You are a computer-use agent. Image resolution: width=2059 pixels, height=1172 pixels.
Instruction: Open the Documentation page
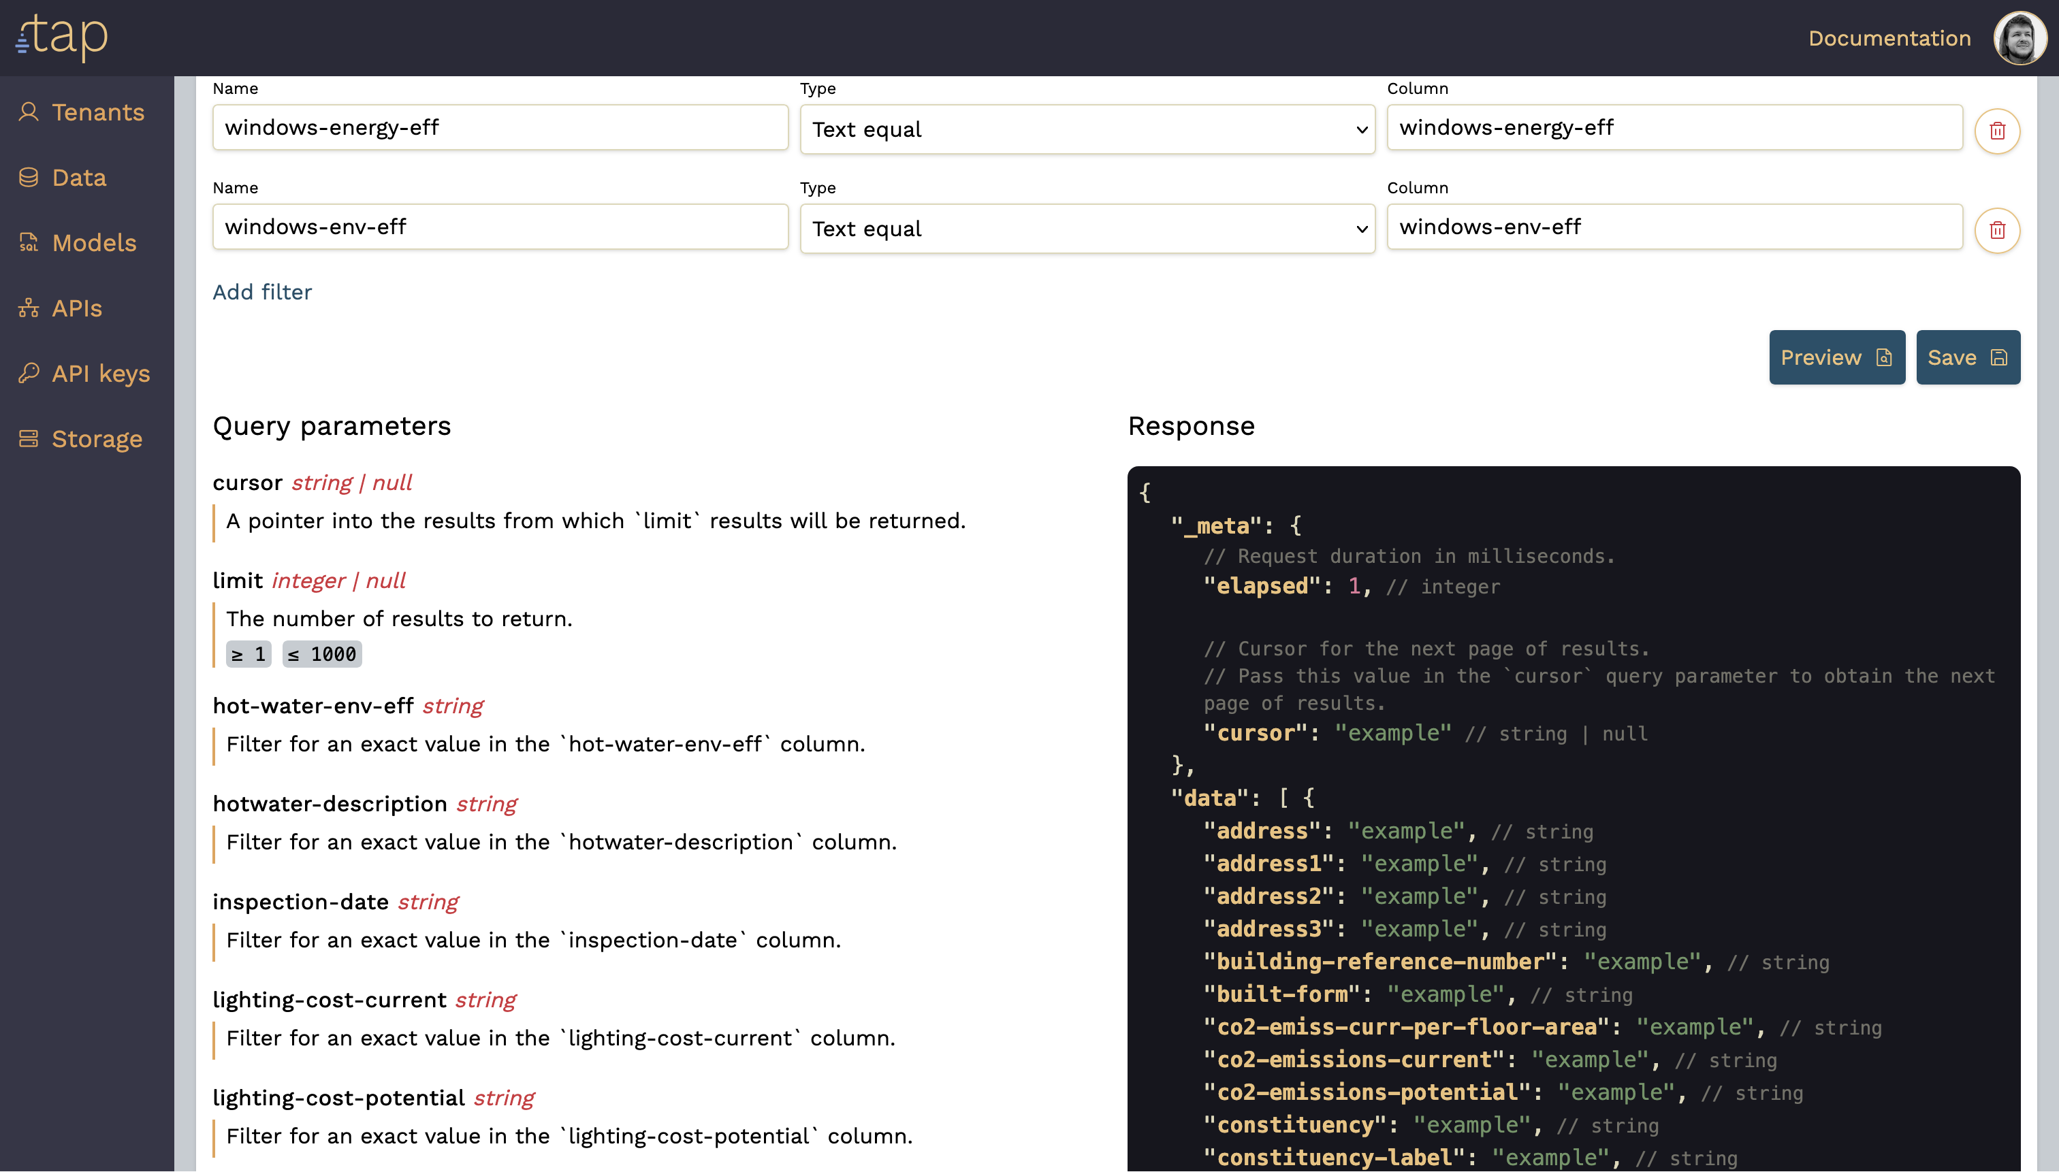pyautogui.click(x=1888, y=38)
